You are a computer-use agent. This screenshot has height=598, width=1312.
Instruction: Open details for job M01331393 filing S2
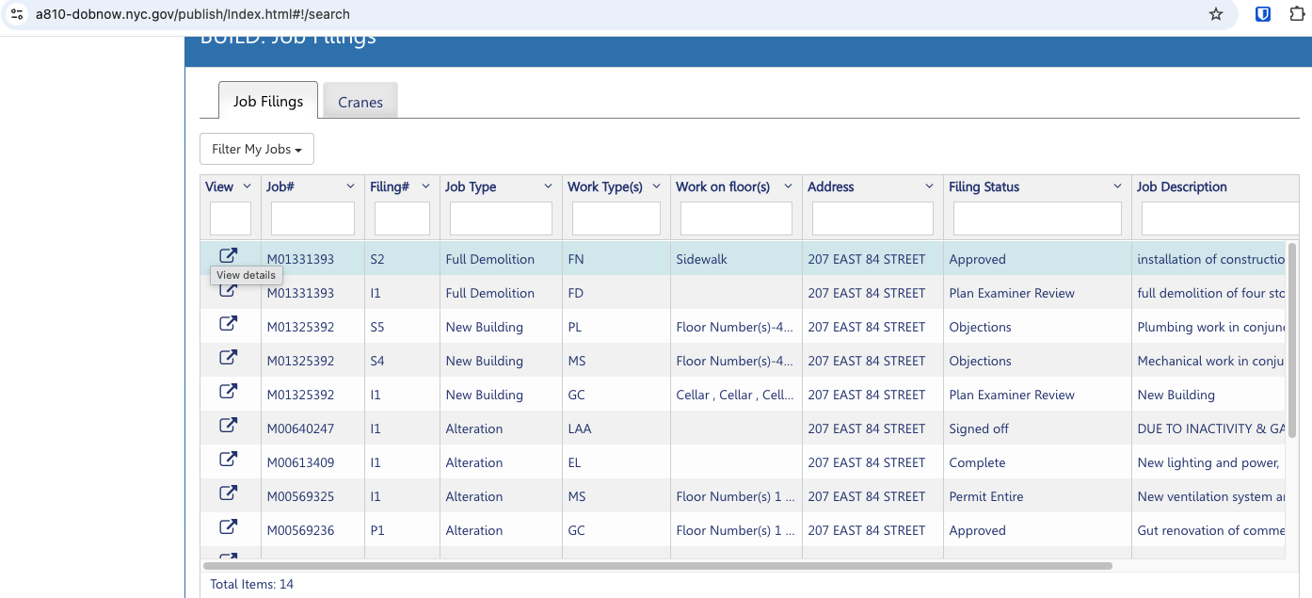coord(229,256)
